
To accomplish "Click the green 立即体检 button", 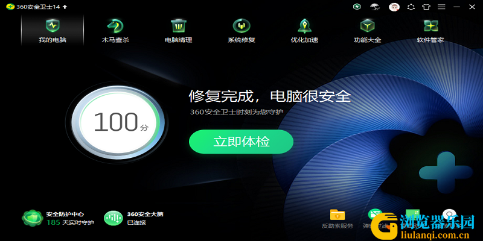I will point(241,142).
